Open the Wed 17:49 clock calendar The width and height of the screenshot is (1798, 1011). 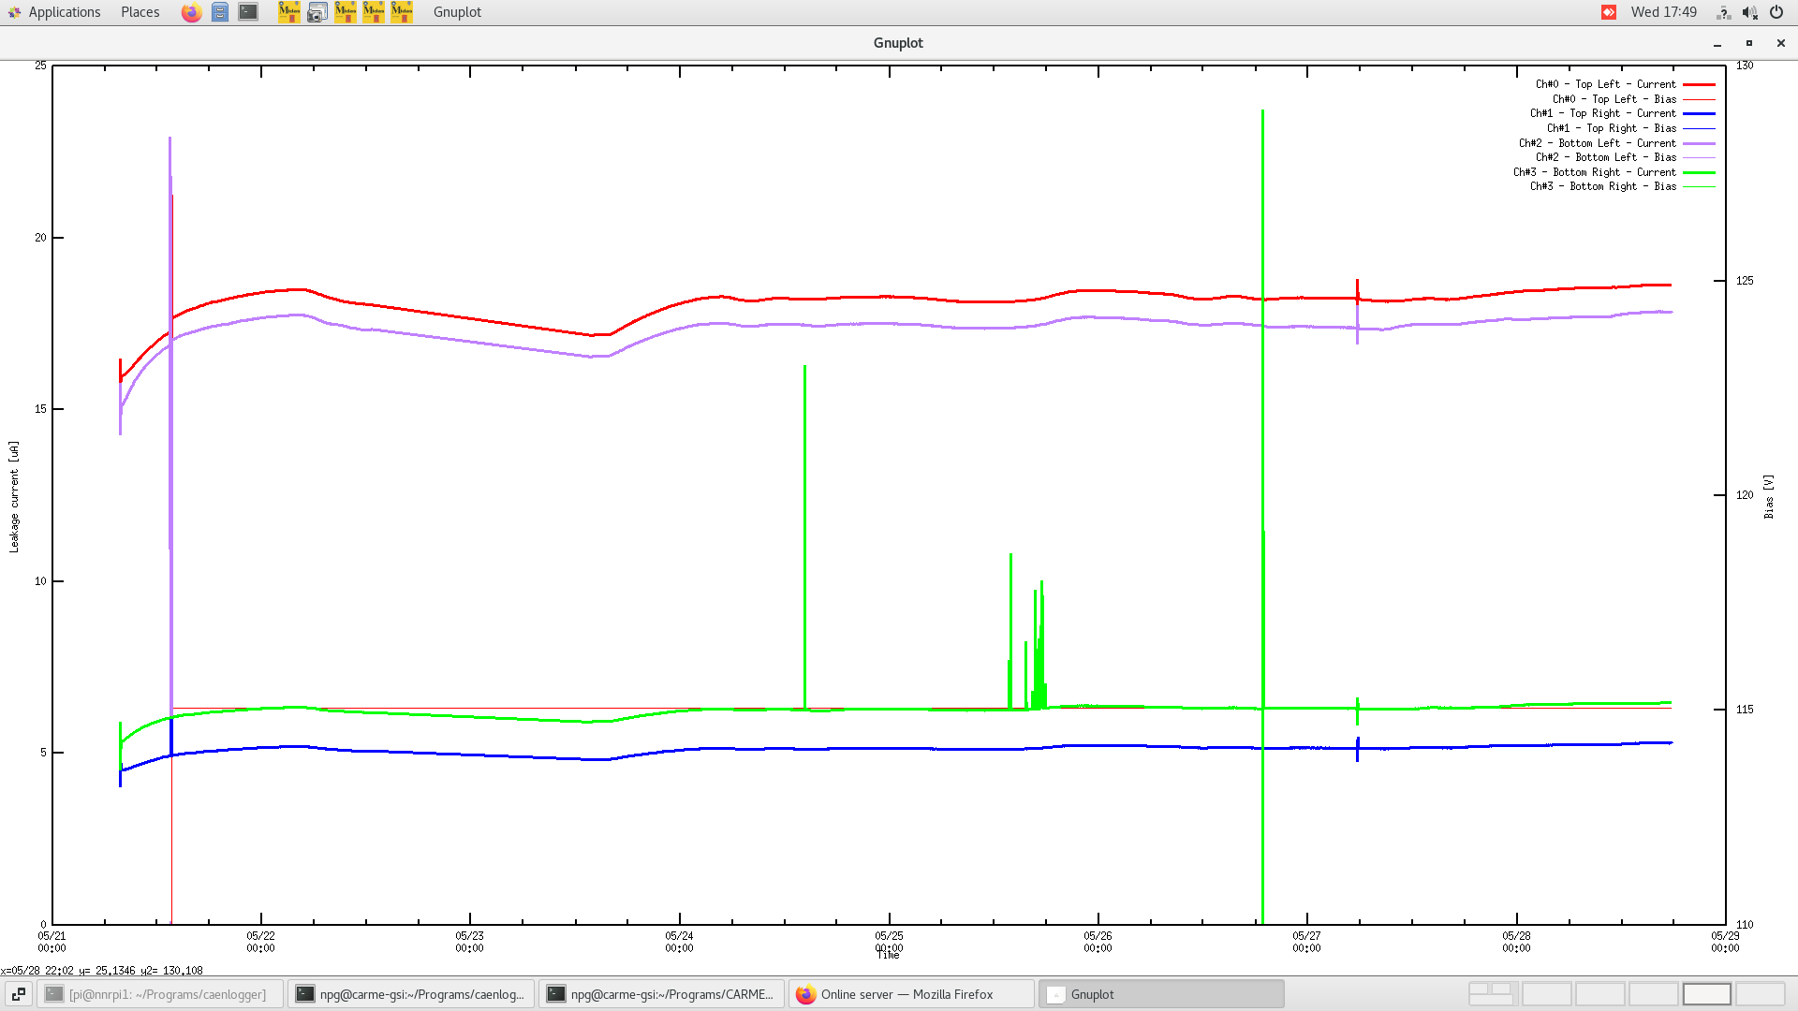(x=1663, y=12)
